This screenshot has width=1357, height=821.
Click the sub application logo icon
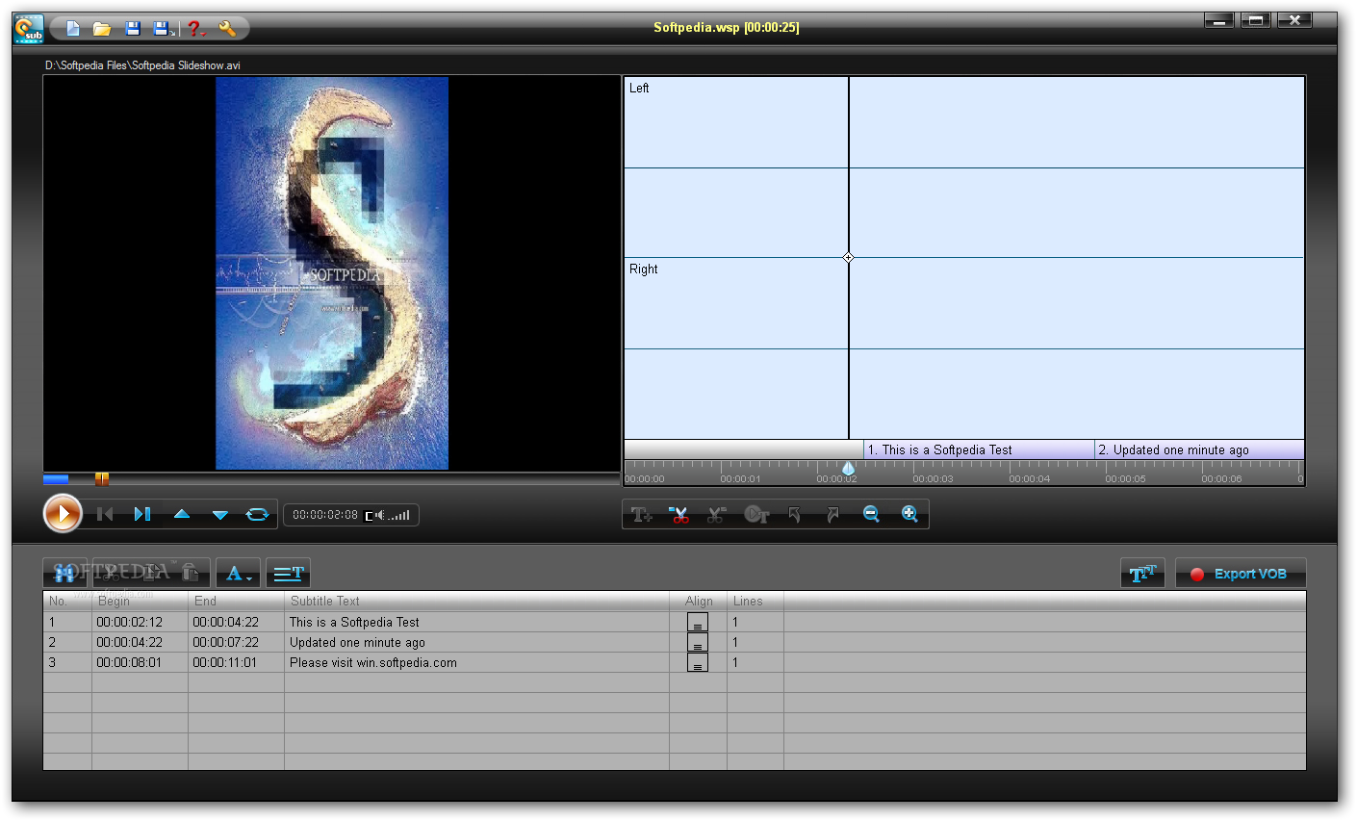pyautogui.click(x=29, y=29)
